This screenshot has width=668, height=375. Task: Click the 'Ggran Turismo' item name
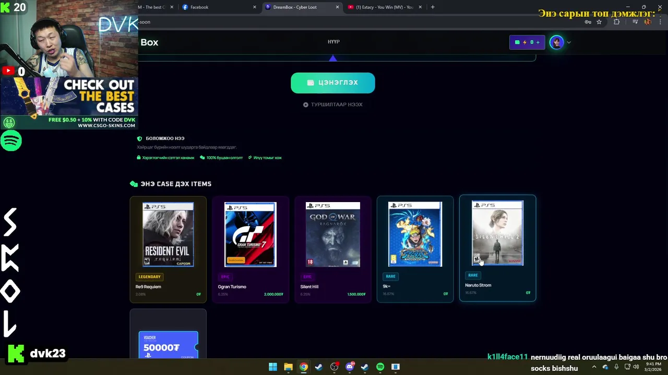[232, 286]
